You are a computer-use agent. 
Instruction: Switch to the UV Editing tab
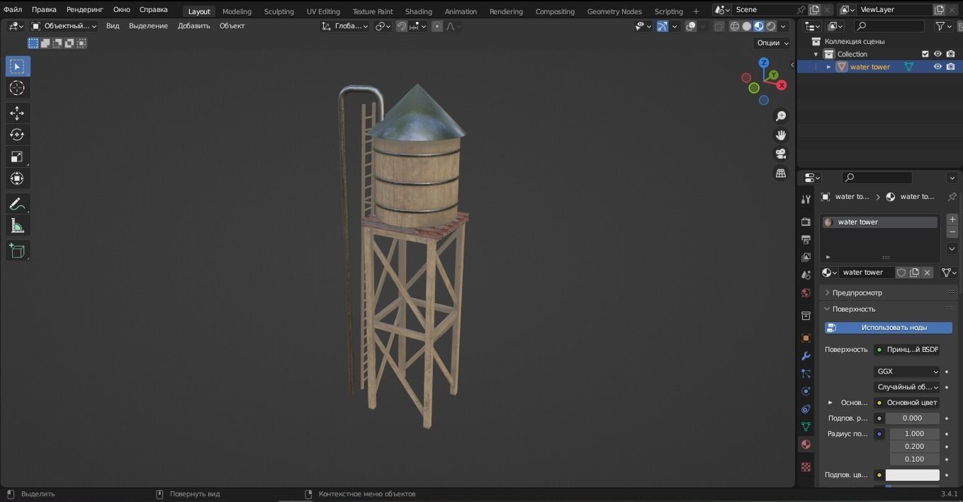(323, 11)
